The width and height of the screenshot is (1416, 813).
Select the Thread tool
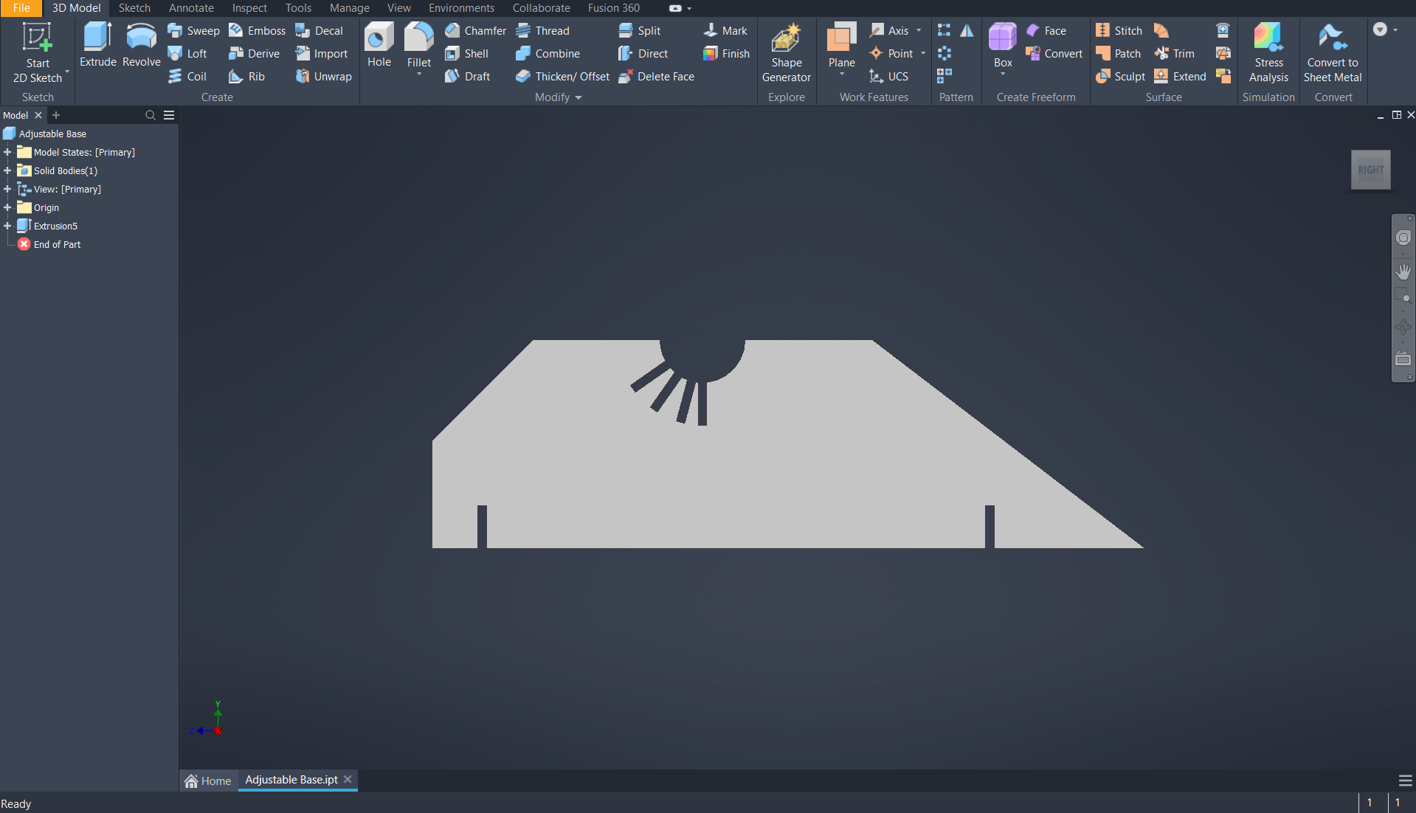543,30
